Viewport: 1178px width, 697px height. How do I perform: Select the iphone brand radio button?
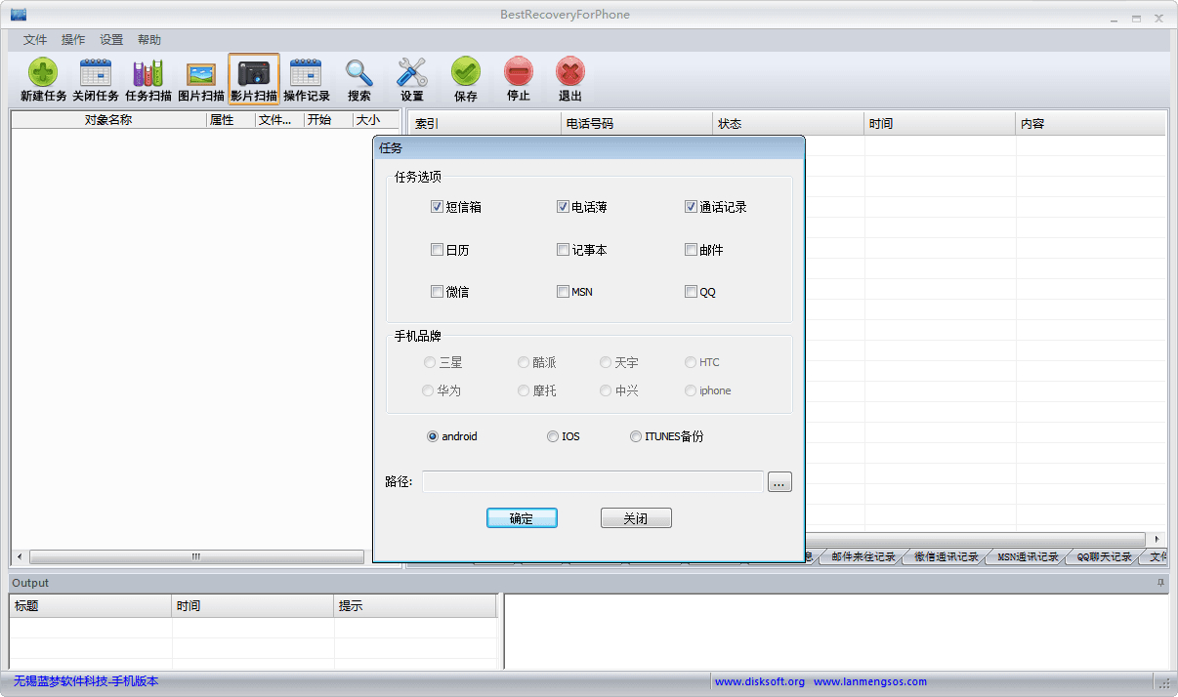691,390
